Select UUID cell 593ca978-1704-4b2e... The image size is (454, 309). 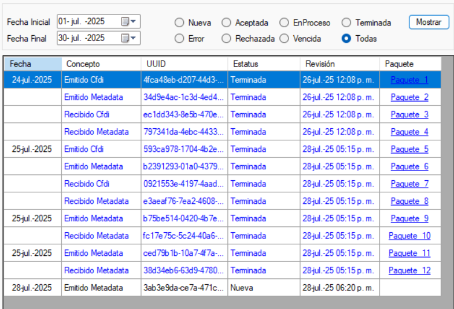coord(184,149)
